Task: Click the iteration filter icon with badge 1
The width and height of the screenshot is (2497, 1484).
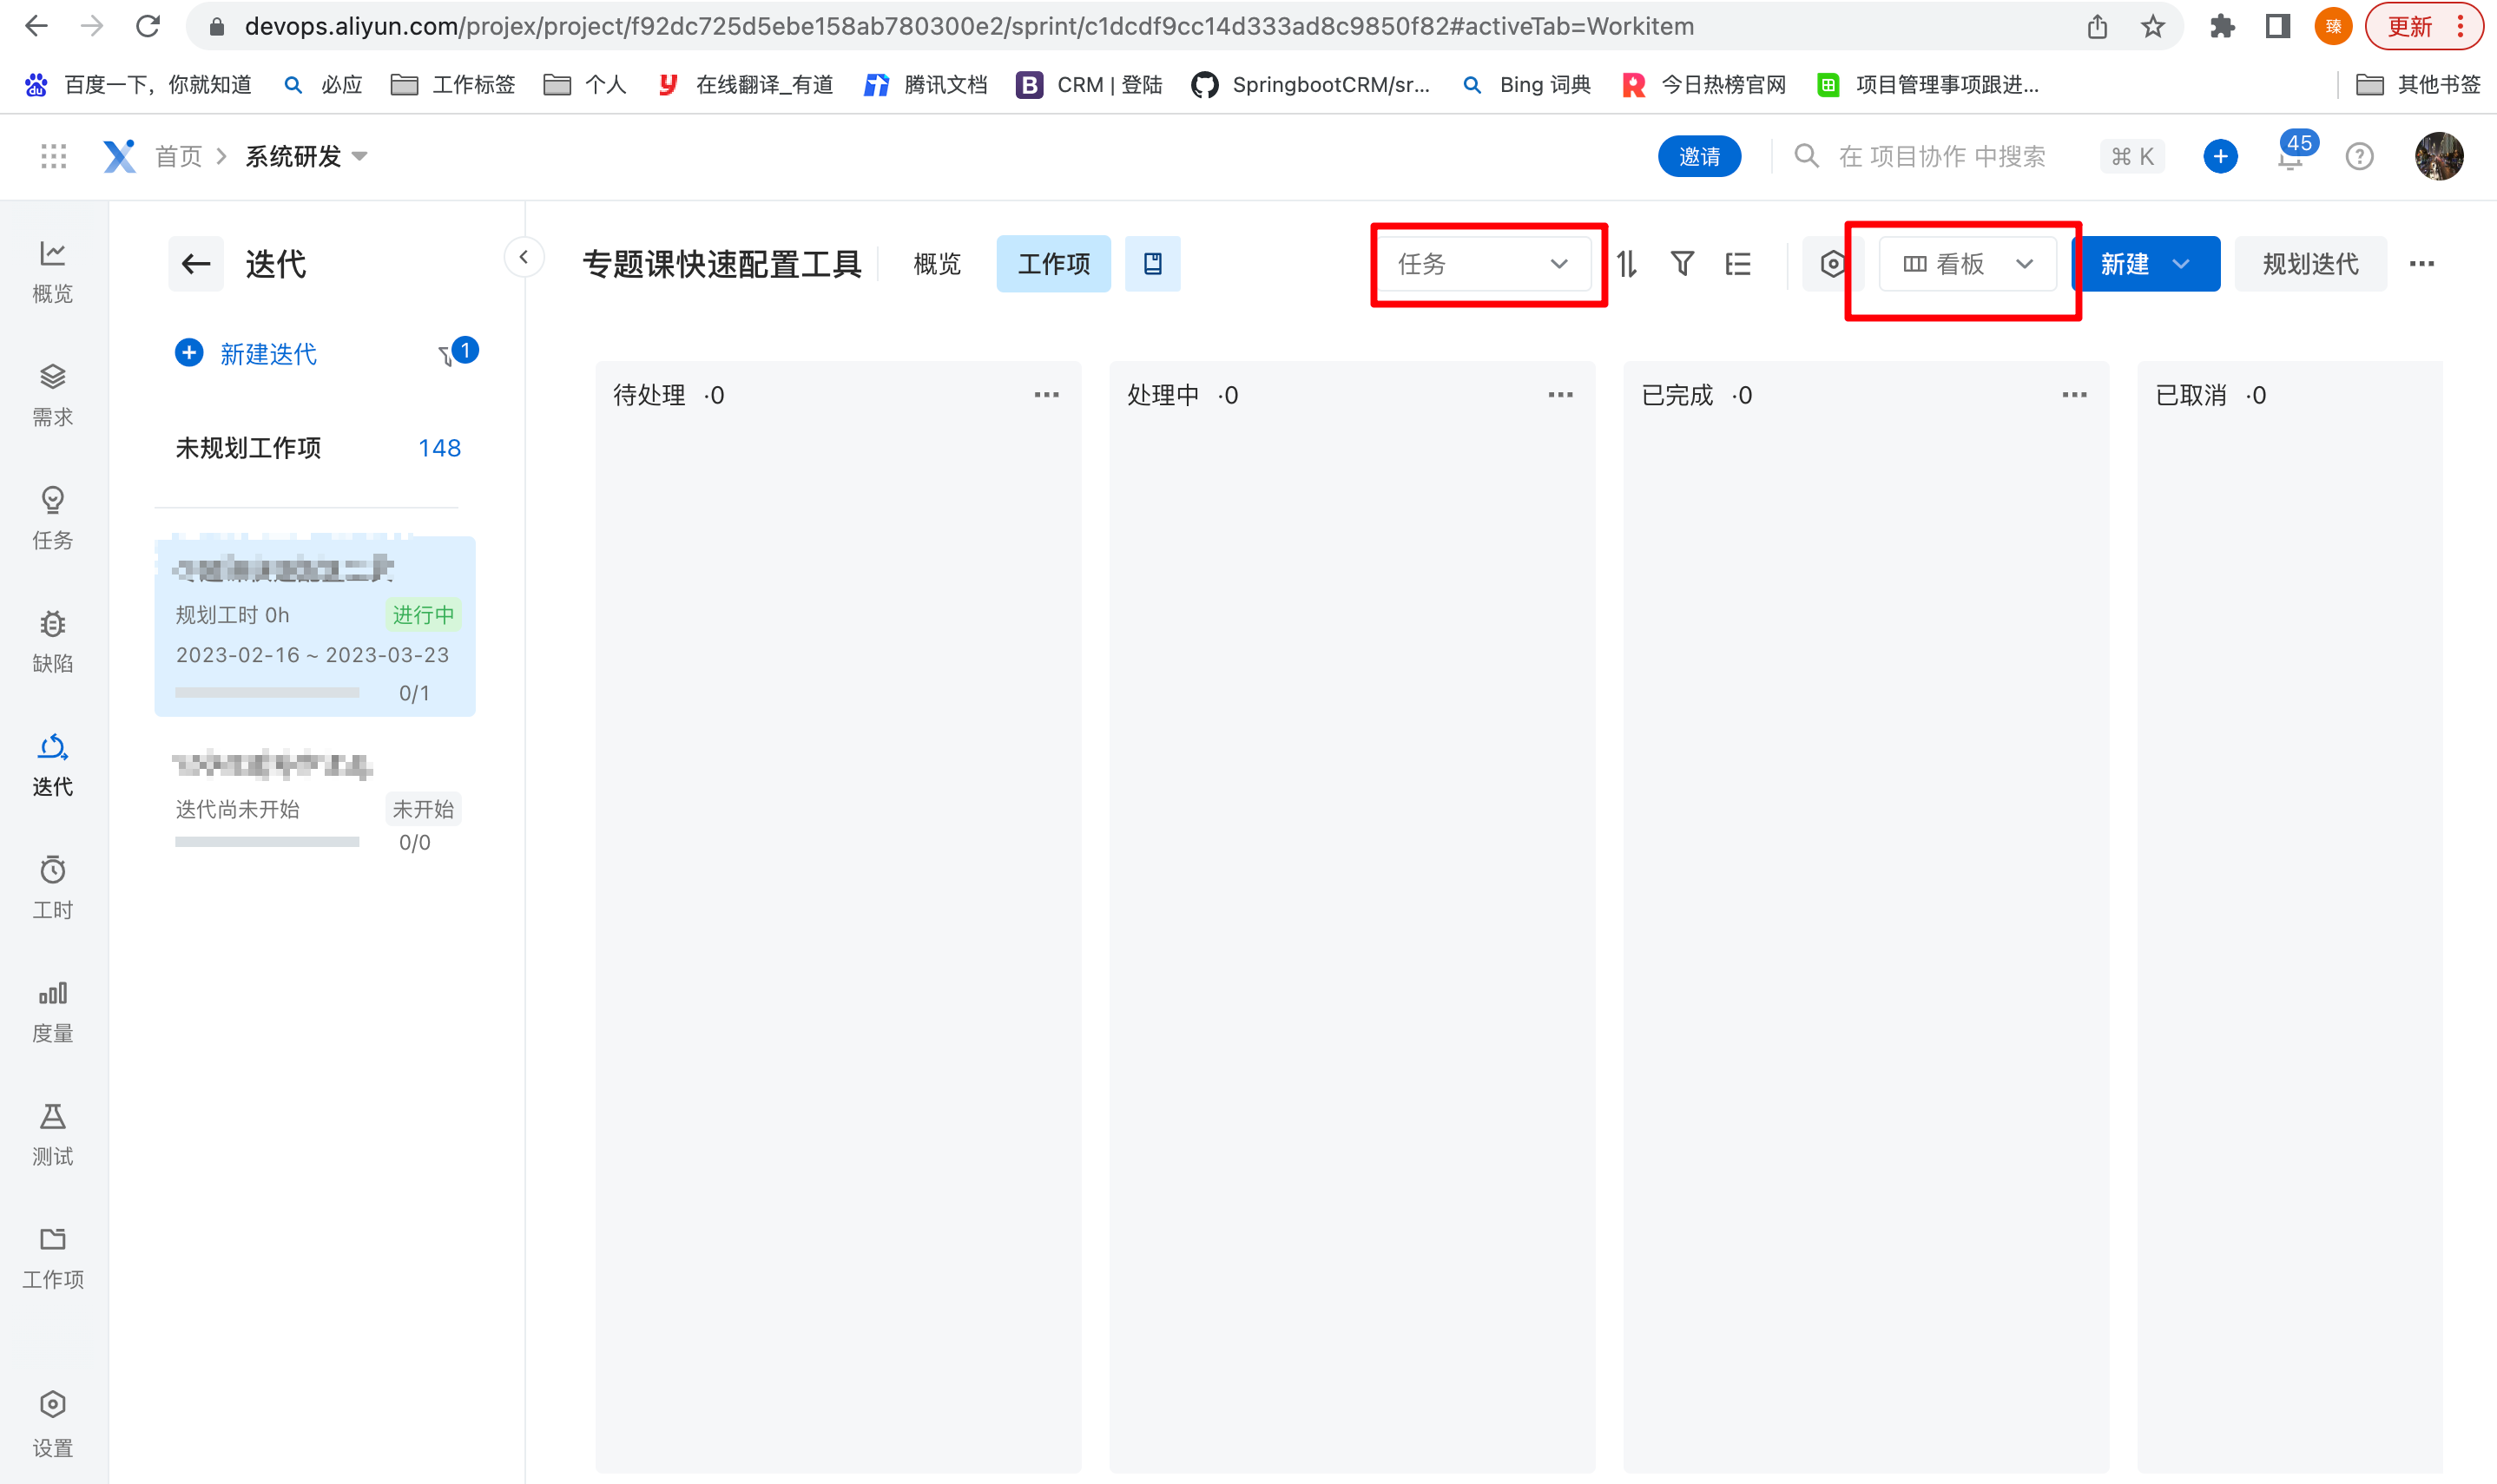Action: [458, 352]
